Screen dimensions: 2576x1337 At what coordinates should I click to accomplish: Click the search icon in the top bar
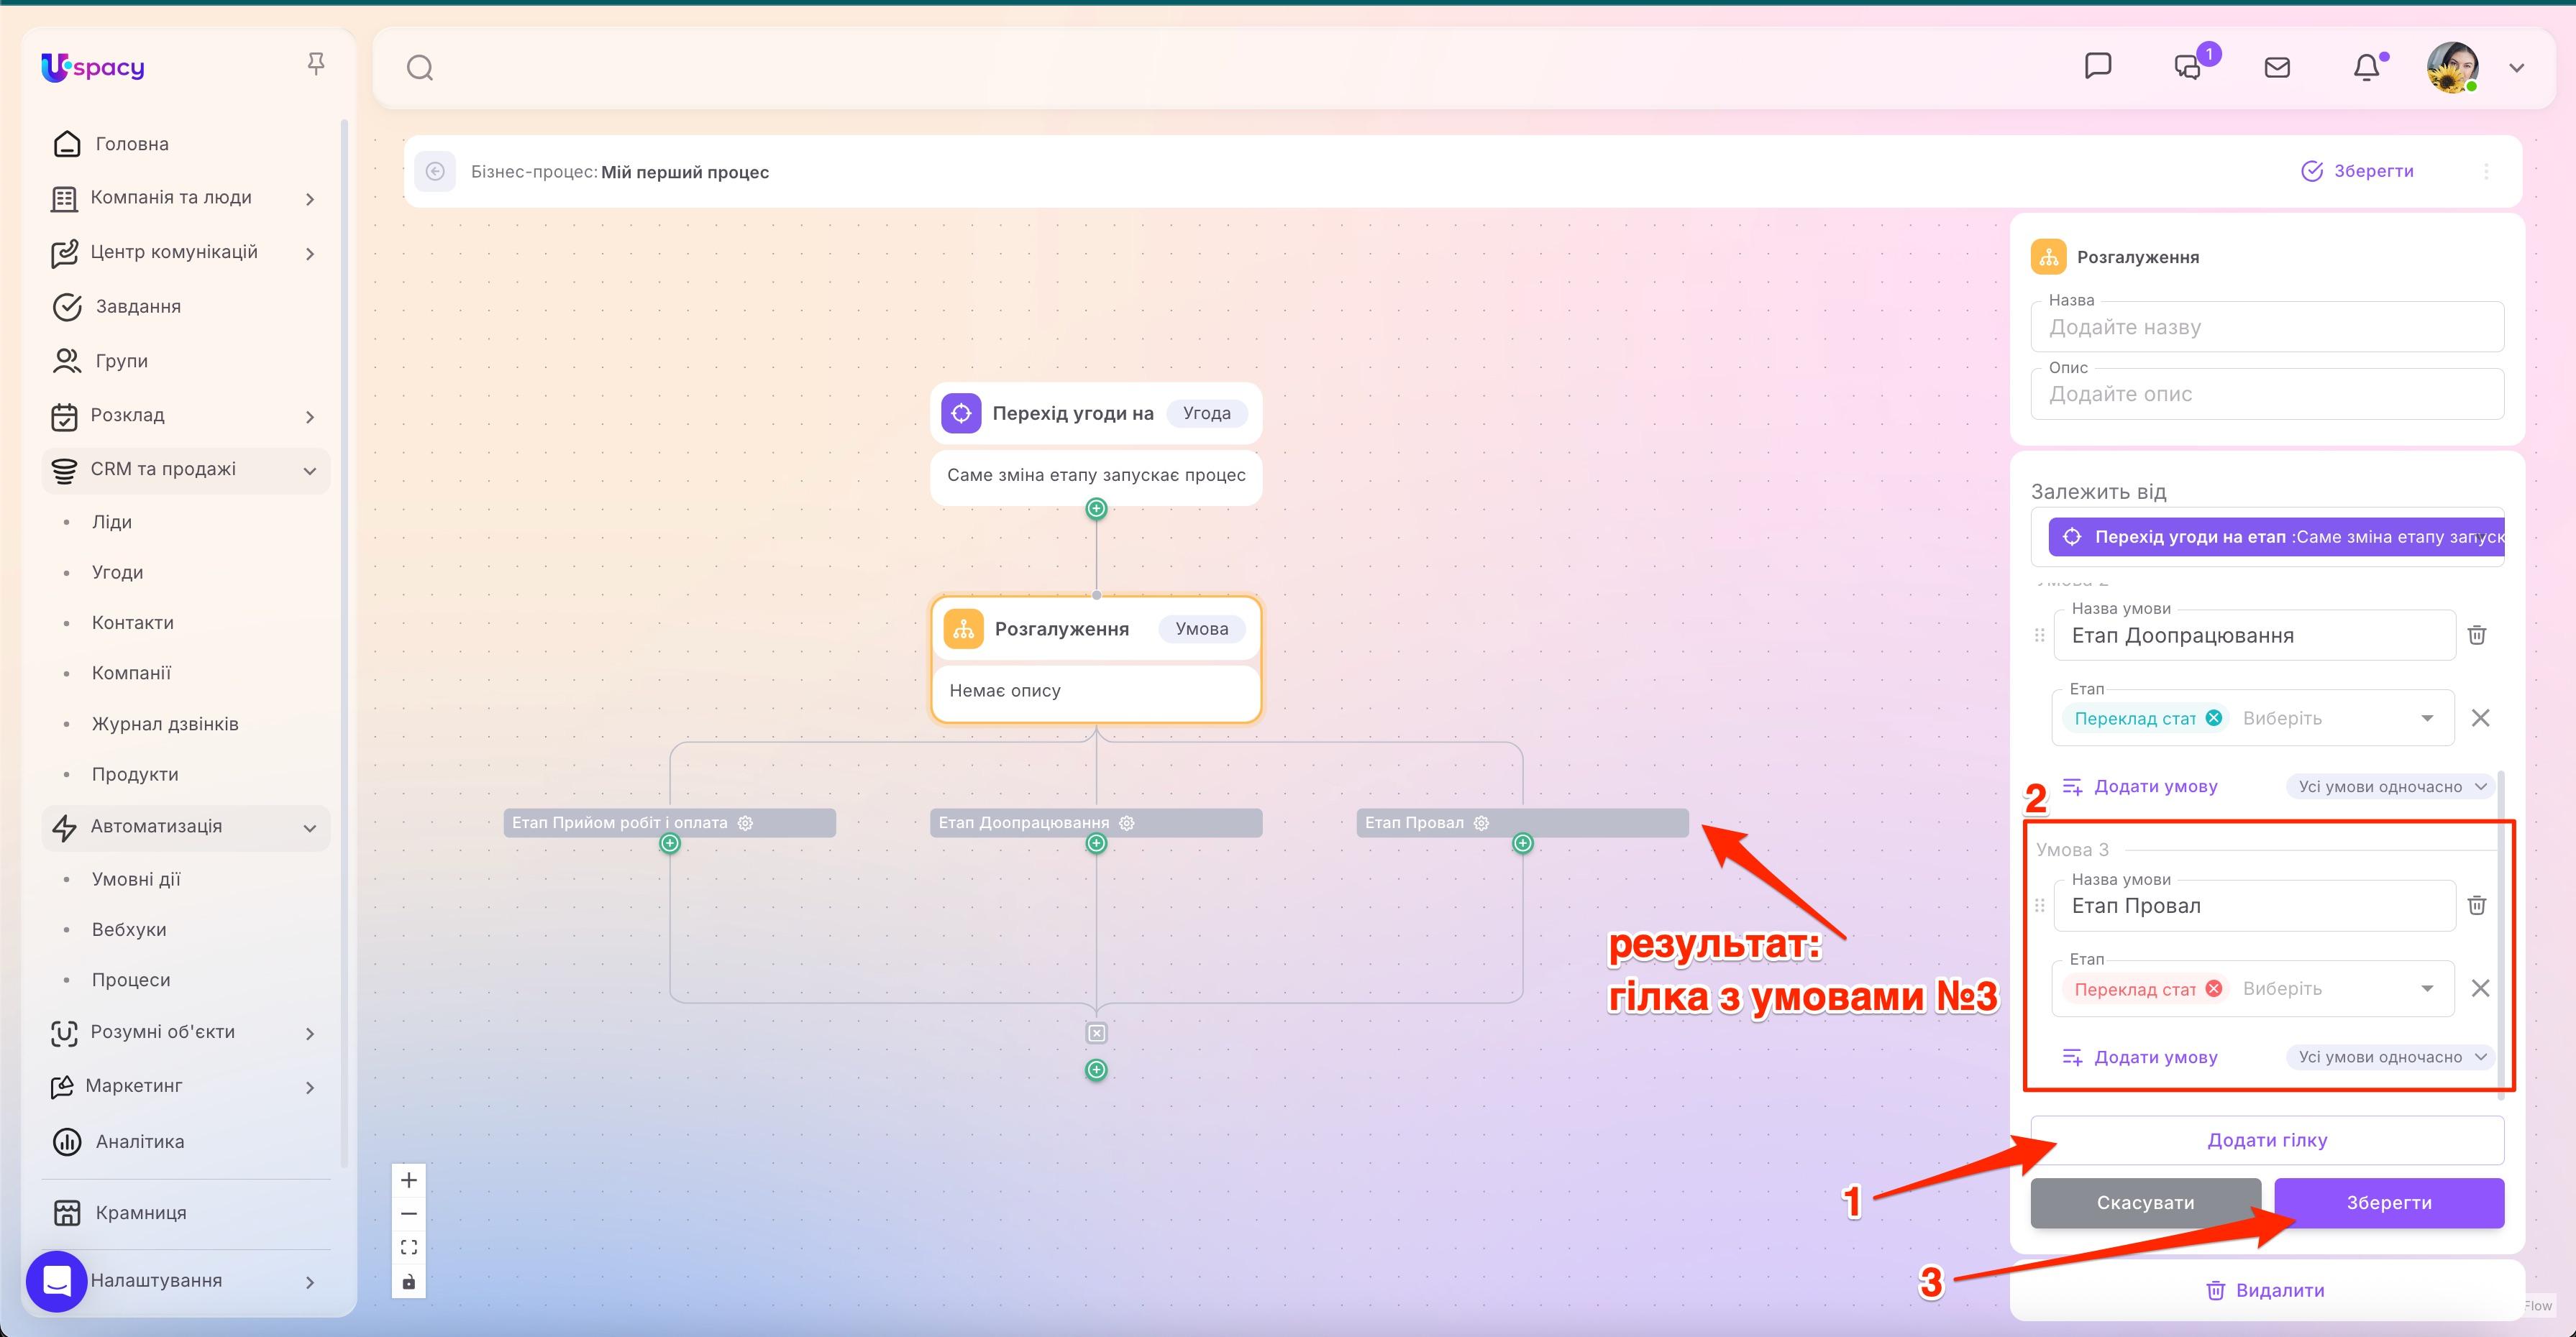click(419, 67)
